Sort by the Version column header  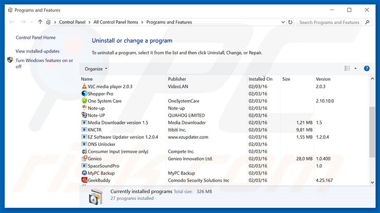click(x=323, y=79)
